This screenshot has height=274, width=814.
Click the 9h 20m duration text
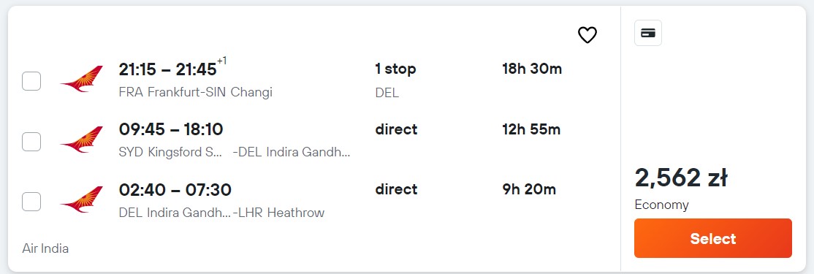[x=528, y=189]
